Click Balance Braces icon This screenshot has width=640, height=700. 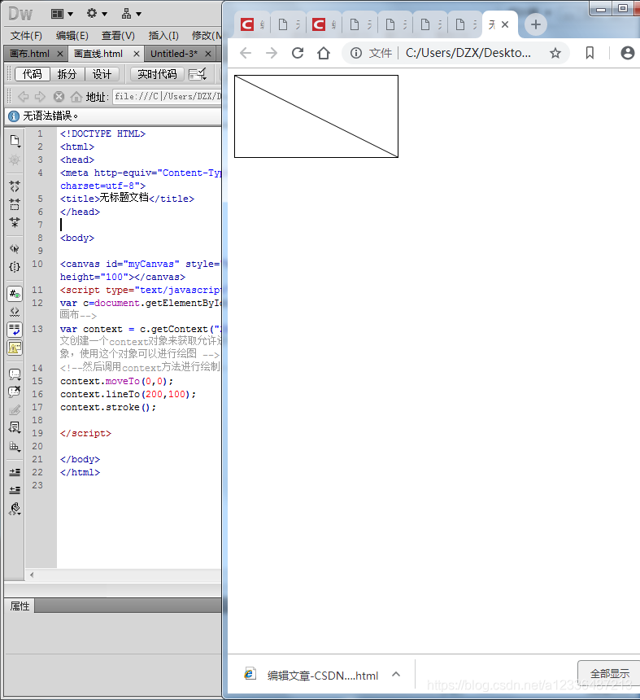15,267
